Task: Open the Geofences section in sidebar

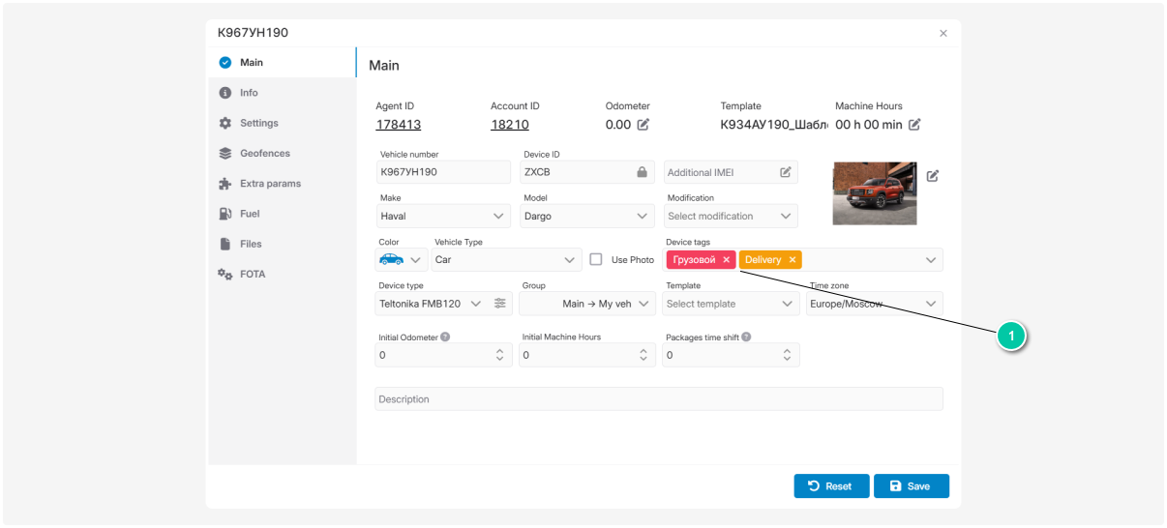Action: (x=264, y=153)
